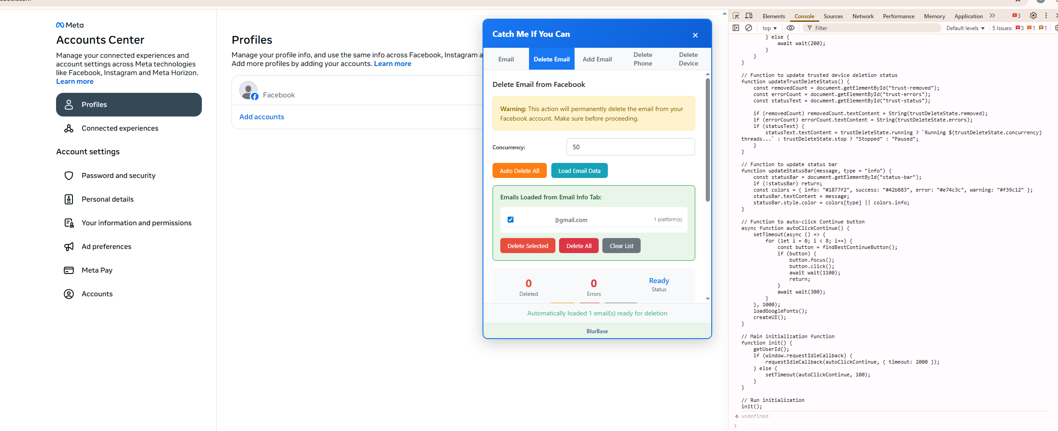Open Ad preferences settings
This screenshot has height=431, width=1058.
(x=129, y=247)
